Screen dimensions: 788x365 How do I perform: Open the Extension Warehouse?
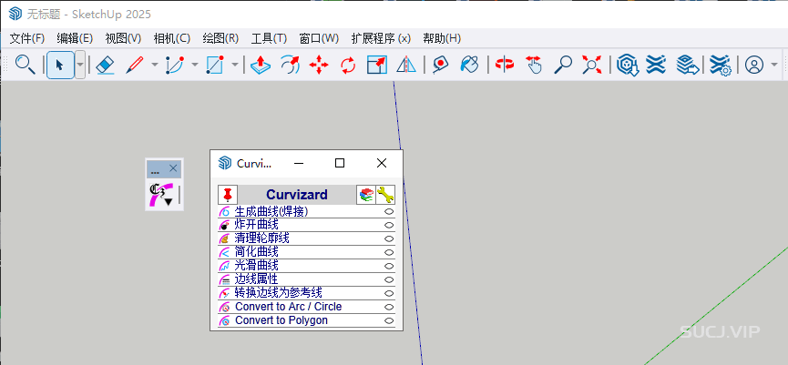coord(656,65)
